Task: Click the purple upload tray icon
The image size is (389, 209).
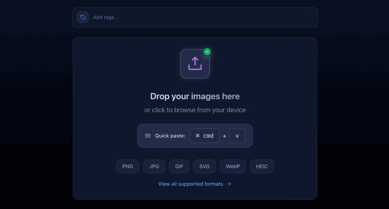Action: 195,64
